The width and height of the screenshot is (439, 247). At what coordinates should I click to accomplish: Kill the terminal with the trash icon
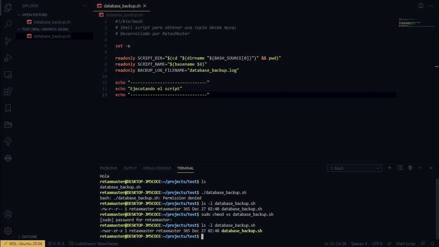click(410, 168)
